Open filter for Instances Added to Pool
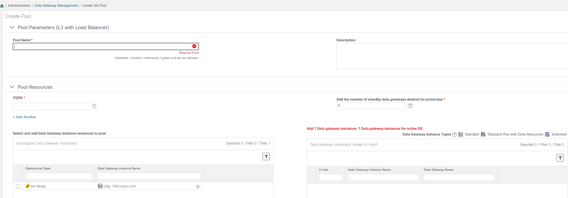The height and width of the screenshot is (198, 568). point(560,158)
